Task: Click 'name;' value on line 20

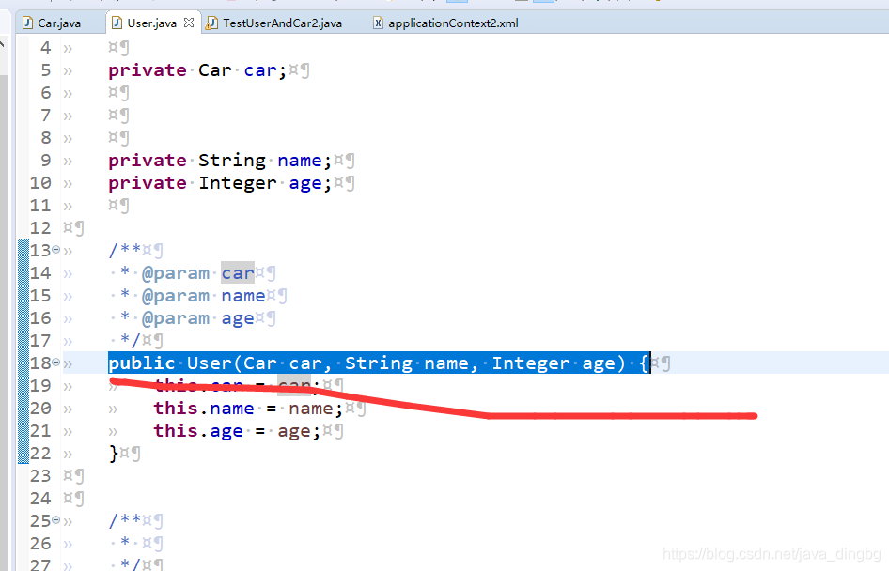Action: (316, 409)
